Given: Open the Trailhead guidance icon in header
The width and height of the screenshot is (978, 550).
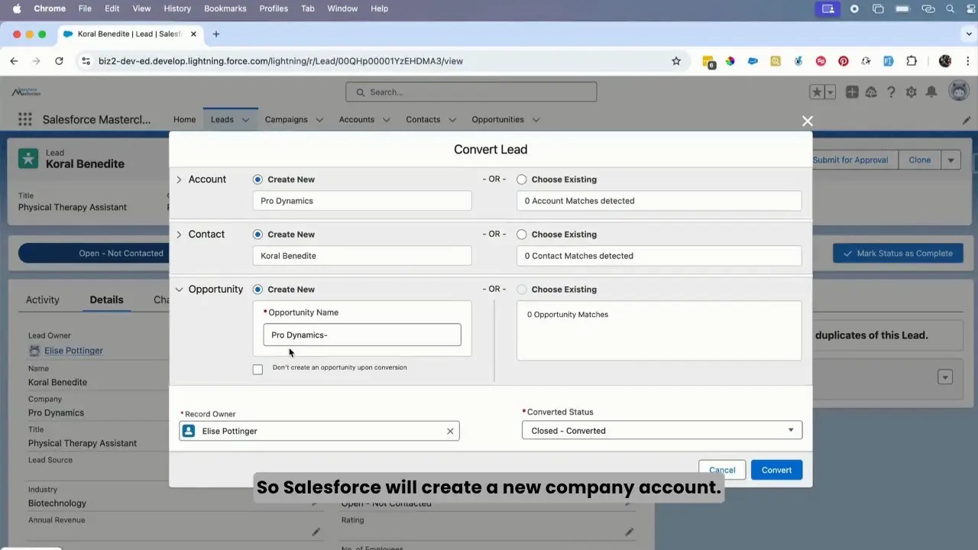Looking at the screenshot, I should coord(871,92).
